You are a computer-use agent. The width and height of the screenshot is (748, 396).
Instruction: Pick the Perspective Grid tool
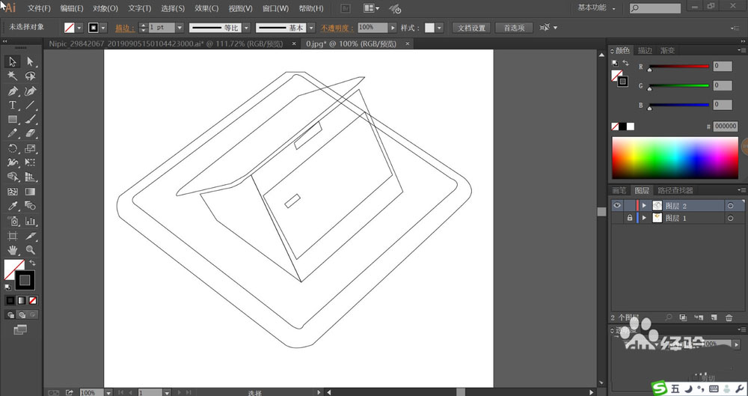[x=30, y=177]
